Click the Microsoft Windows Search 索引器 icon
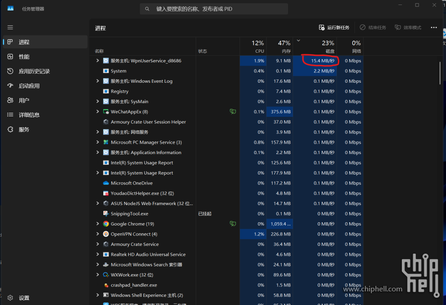Screen dimensions: 446x305 106,265
